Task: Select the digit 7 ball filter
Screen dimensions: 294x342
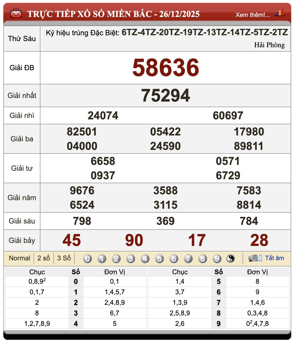Action: coord(188,259)
